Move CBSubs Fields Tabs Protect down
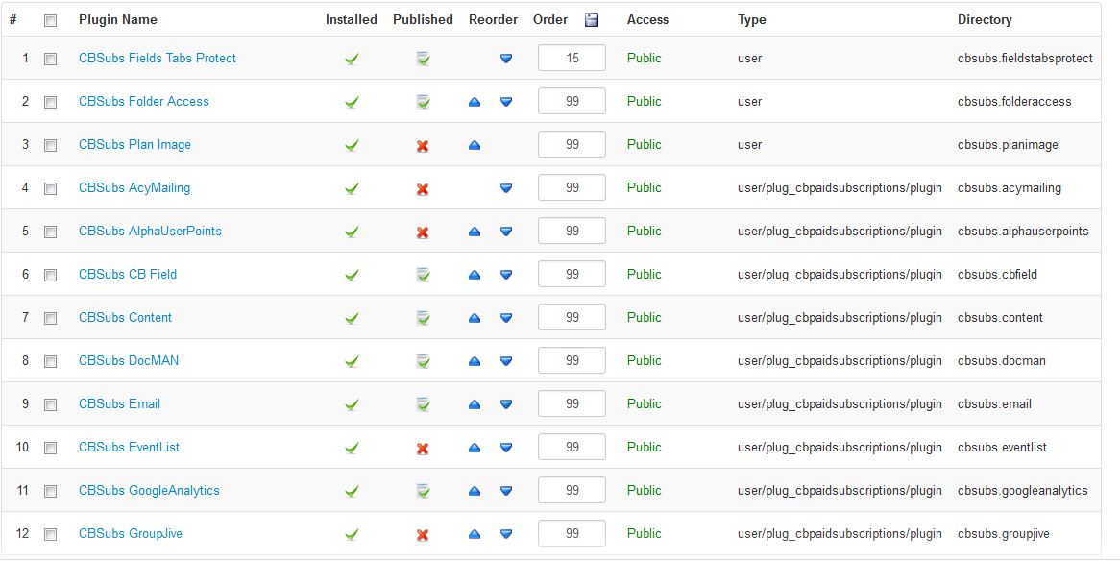The height and width of the screenshot is (561, 1120). [x=505, y=59]
